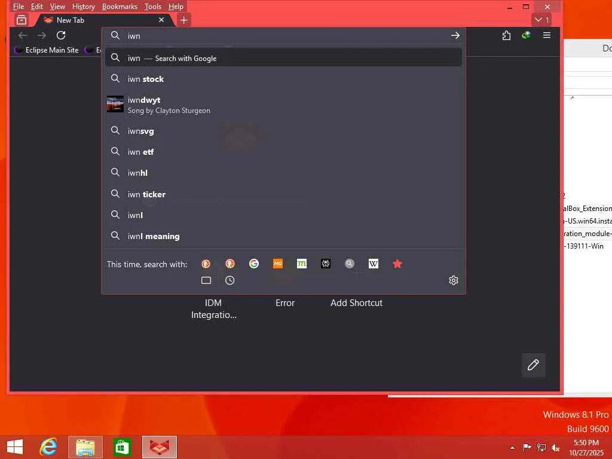Search this time with the grey magnifier engine
The width and height of the screenshot is (612, 459).
coord(349,264)
